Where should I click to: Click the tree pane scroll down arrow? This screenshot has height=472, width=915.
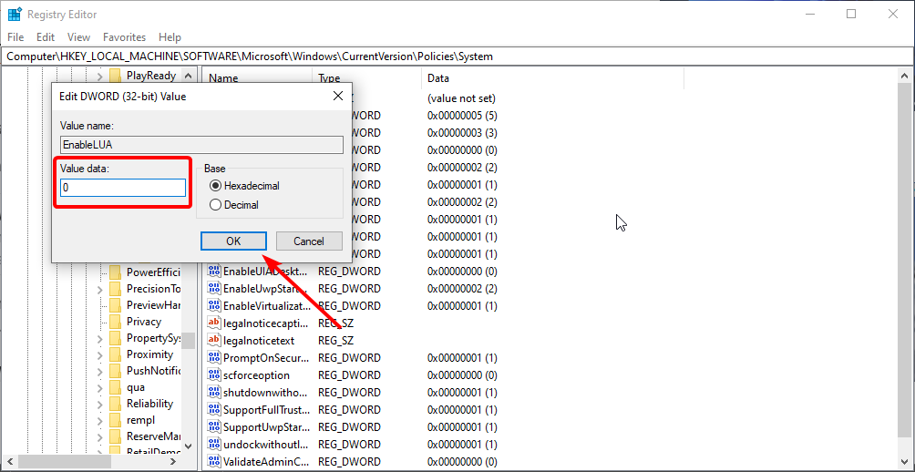coord(188,446)
